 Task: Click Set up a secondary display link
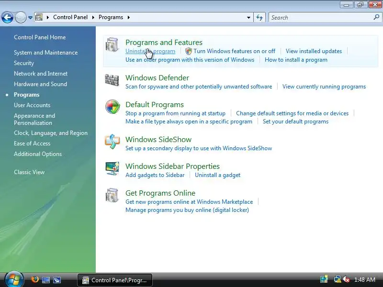point(199,148)
